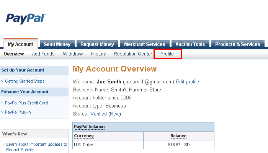Click the Profile submenu item

click(x=167, y=54)
